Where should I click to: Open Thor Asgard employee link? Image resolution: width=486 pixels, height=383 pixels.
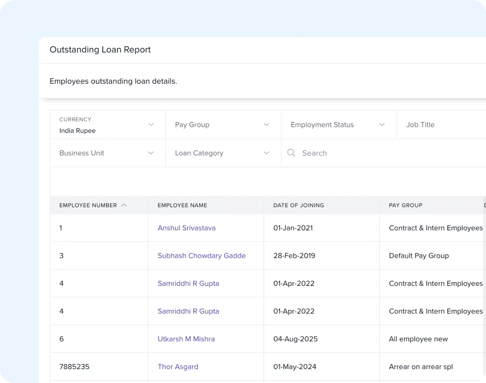[x=178, y=367]
